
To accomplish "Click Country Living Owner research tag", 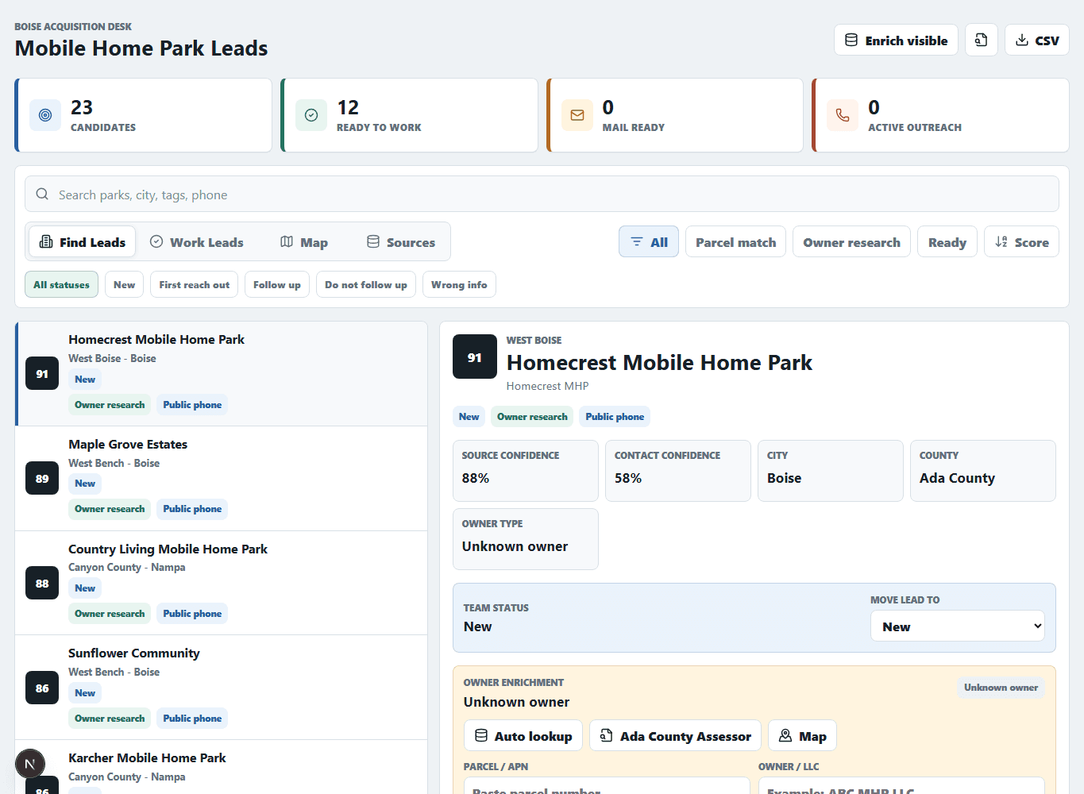I will [x=110, y=614].
